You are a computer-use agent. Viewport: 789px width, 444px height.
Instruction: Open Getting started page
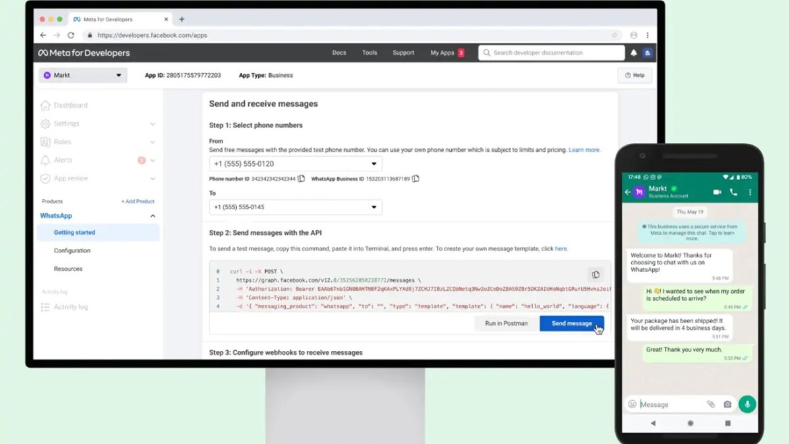pyautogui.click(x=98, y=233)
